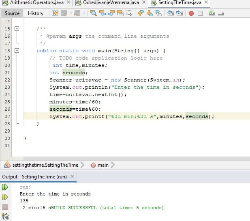
Task: Click Shift Line Right icon
Action: (179, 13)
